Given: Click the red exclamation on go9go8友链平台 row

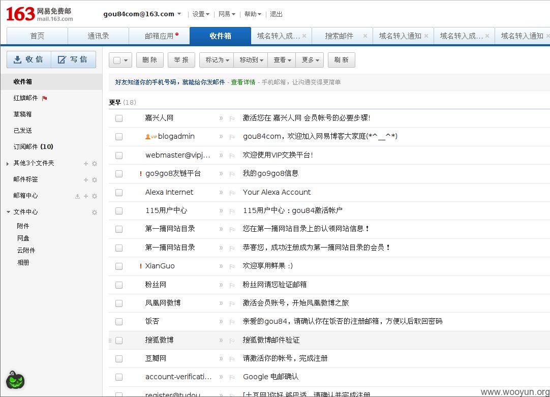Looking at the screenshot, I should pyautogui.click(x=141, y=174).
